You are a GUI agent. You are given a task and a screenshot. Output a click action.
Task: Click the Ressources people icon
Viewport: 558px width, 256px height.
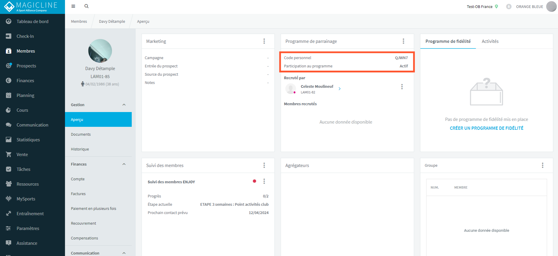point(9,184)
